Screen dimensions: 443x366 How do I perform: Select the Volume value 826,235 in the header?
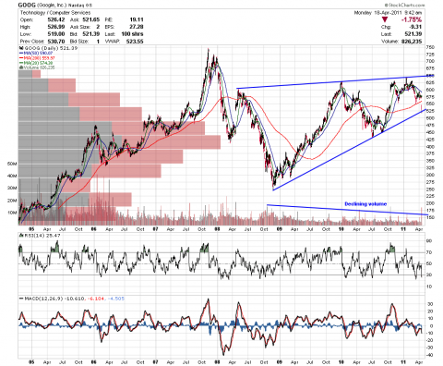pos(411,42)
